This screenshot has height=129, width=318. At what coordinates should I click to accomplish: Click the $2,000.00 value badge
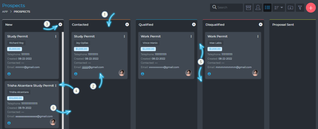(x=148, y=49)
